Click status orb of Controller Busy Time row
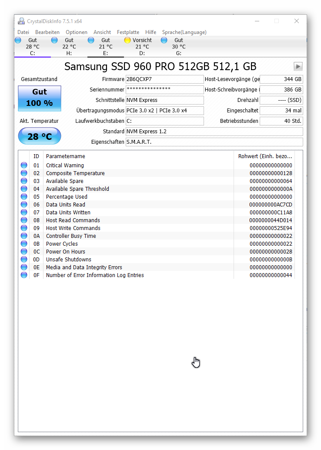The width and height of the screenshot is (321, 450). pos(24,236)
